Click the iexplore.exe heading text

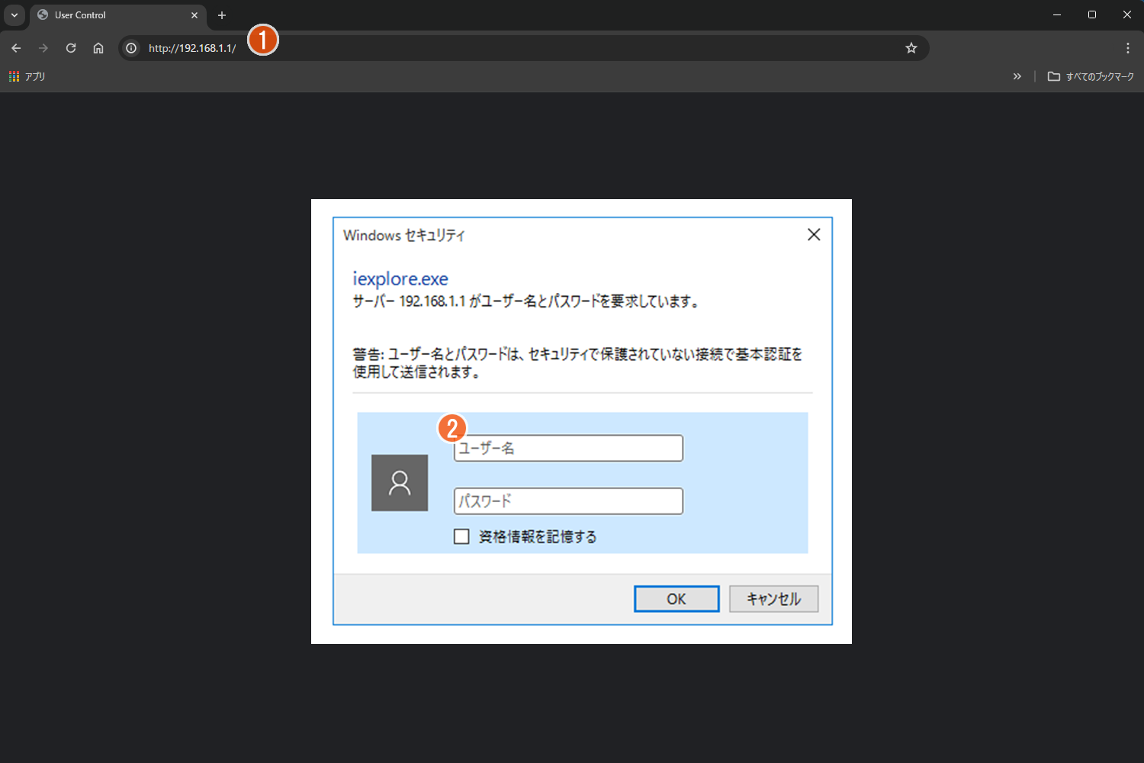[400, 278]
